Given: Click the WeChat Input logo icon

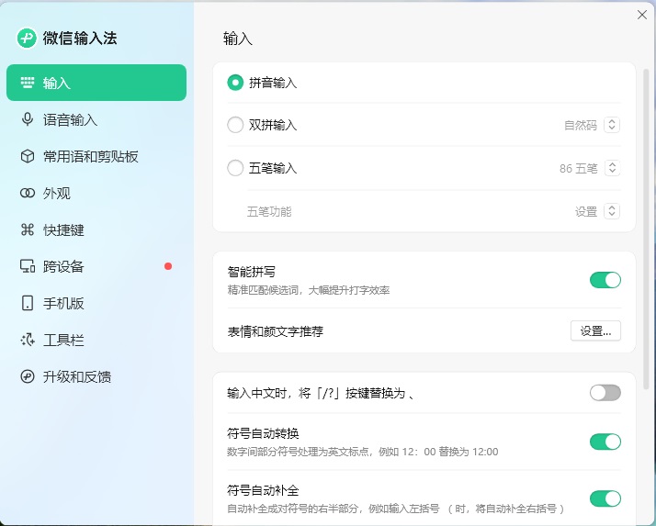Looking at the screenshot, I should point(27,39).
